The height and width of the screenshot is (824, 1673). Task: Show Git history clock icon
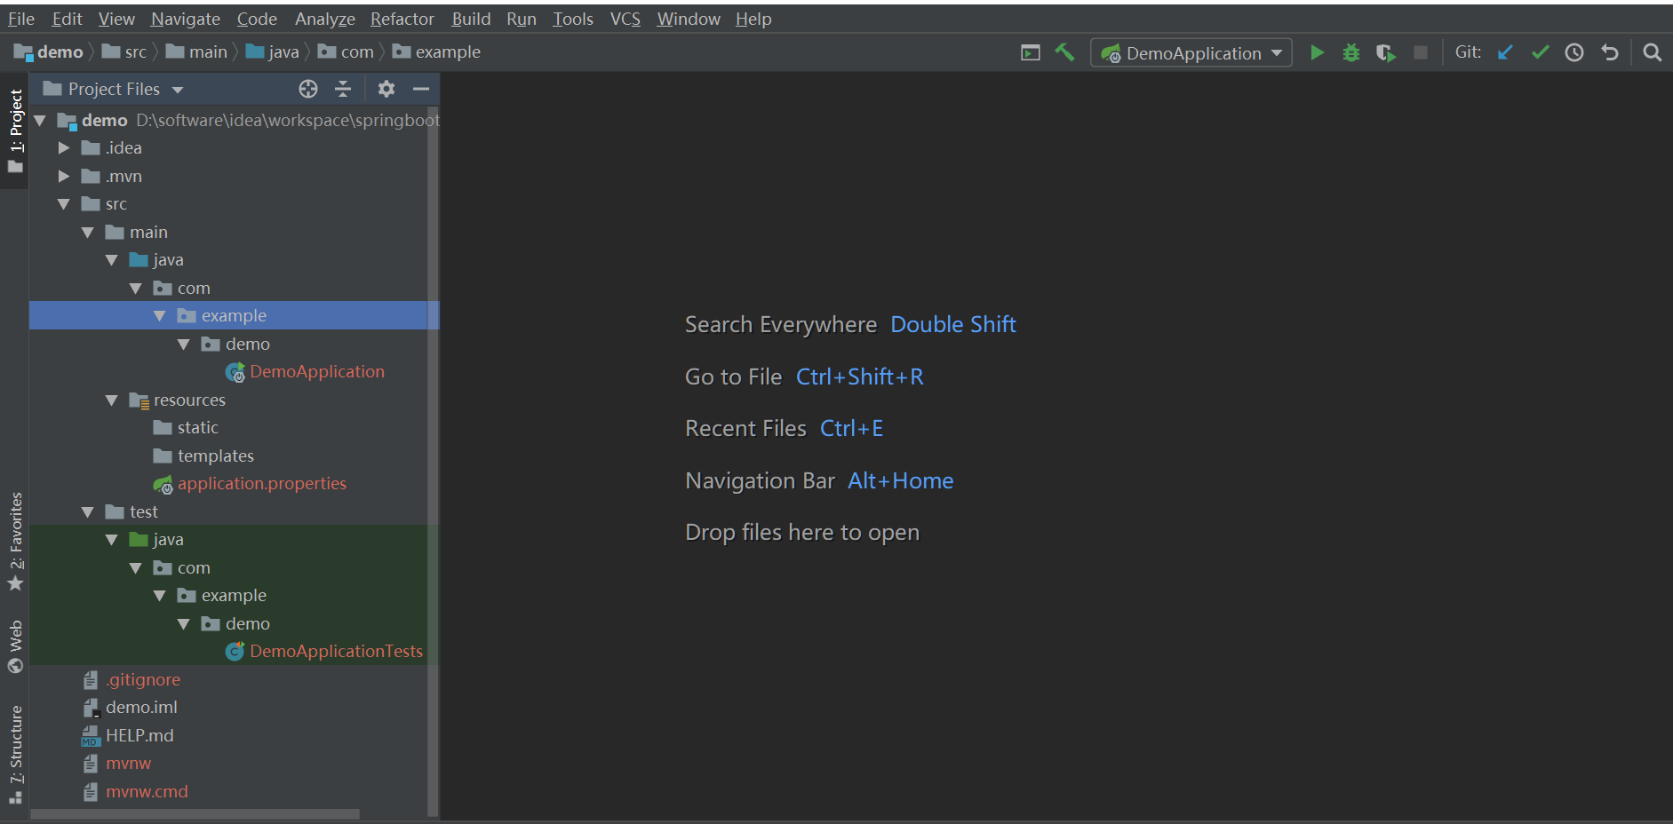click(x=1574, y=52)
